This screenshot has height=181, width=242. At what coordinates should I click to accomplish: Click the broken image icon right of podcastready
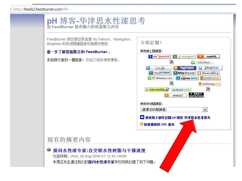coord(208,89)
